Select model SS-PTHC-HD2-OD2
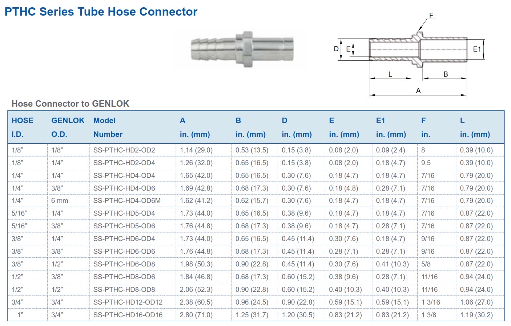Screen dimensions: 511x326 pos(124,150)
